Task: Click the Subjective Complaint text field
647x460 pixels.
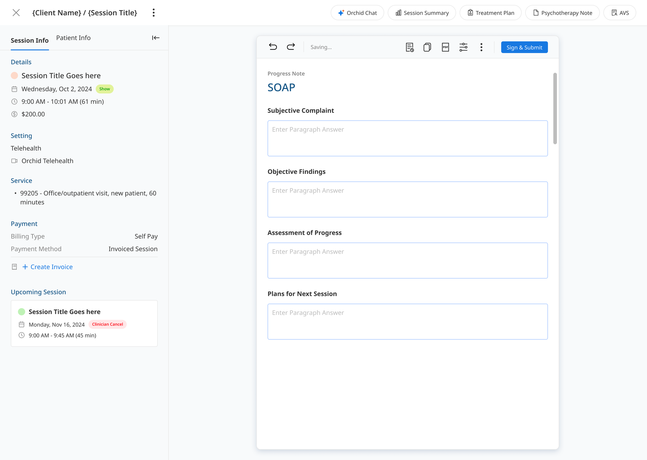Action: [x=407, y=138]
